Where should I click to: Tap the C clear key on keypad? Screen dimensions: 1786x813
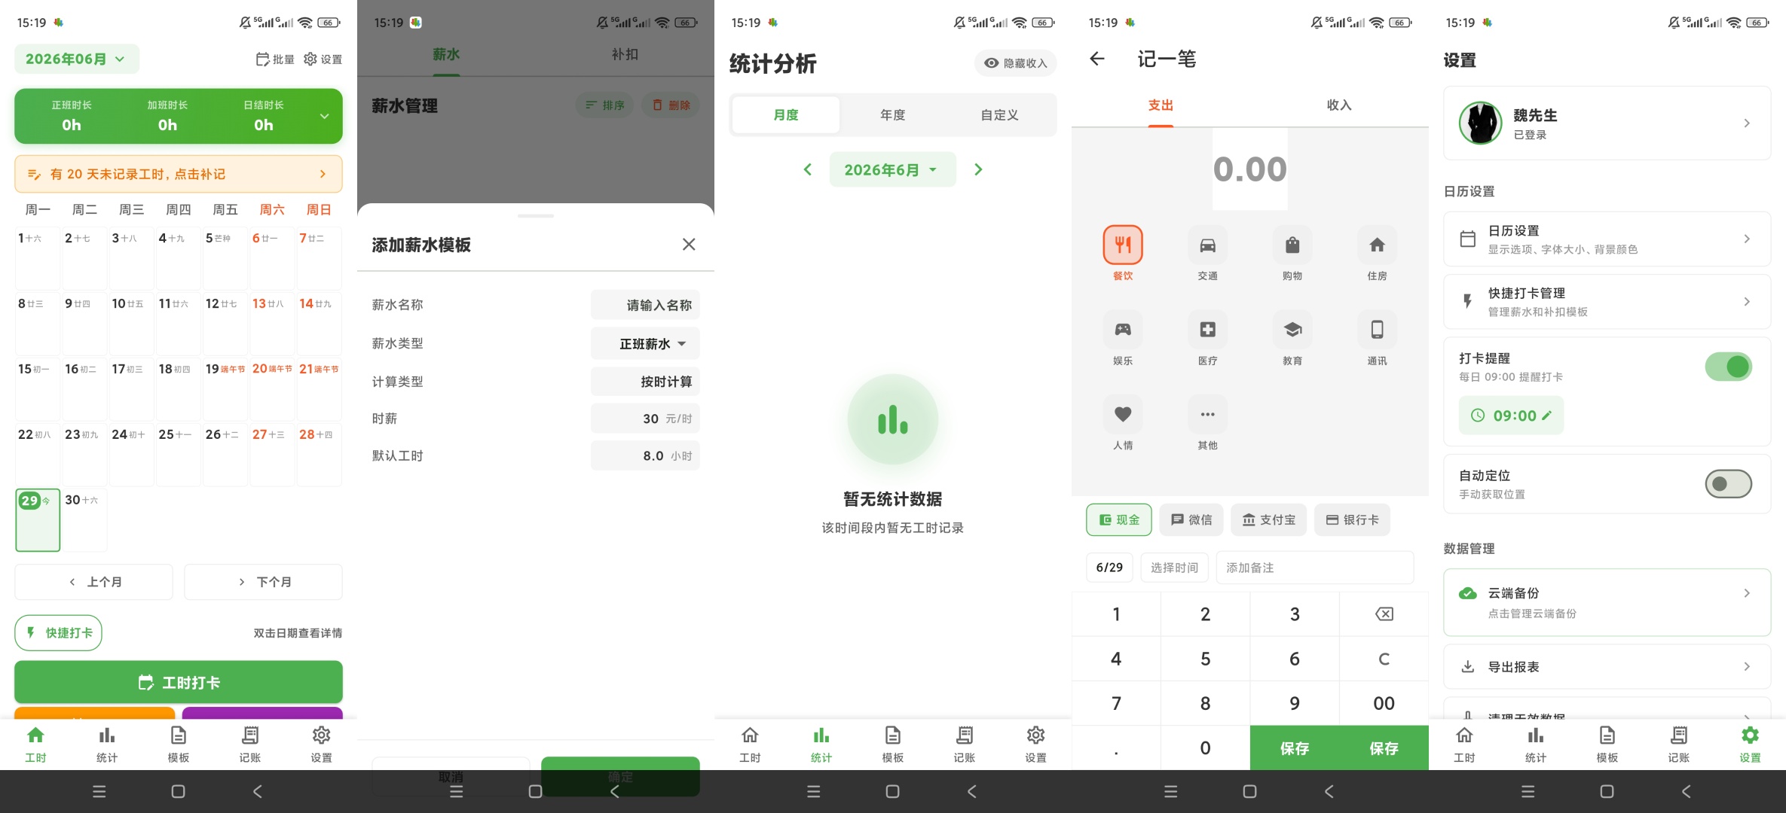click(x=1384, y=659)
